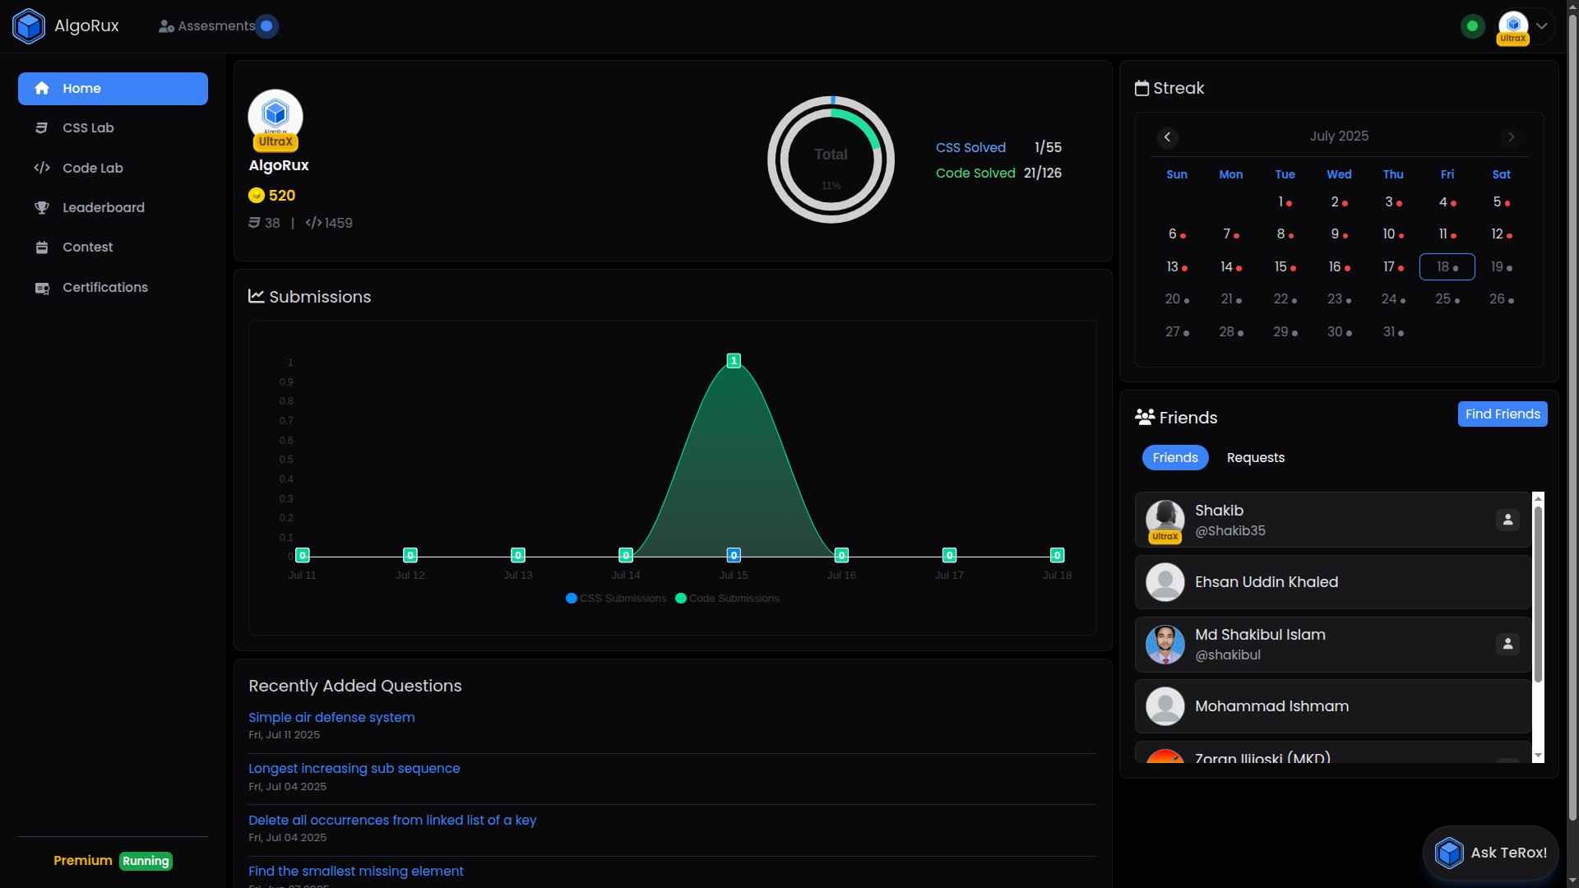The width and height of the screenshot is (1579, 888).
Task: Click the Total progress ring chart
Action: click(x=831, y=160)
